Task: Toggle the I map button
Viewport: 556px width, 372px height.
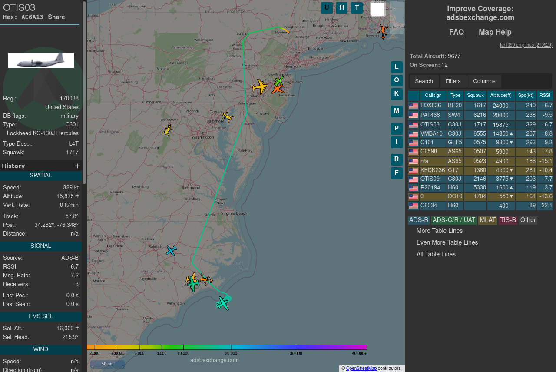Action: pos(397,142)
